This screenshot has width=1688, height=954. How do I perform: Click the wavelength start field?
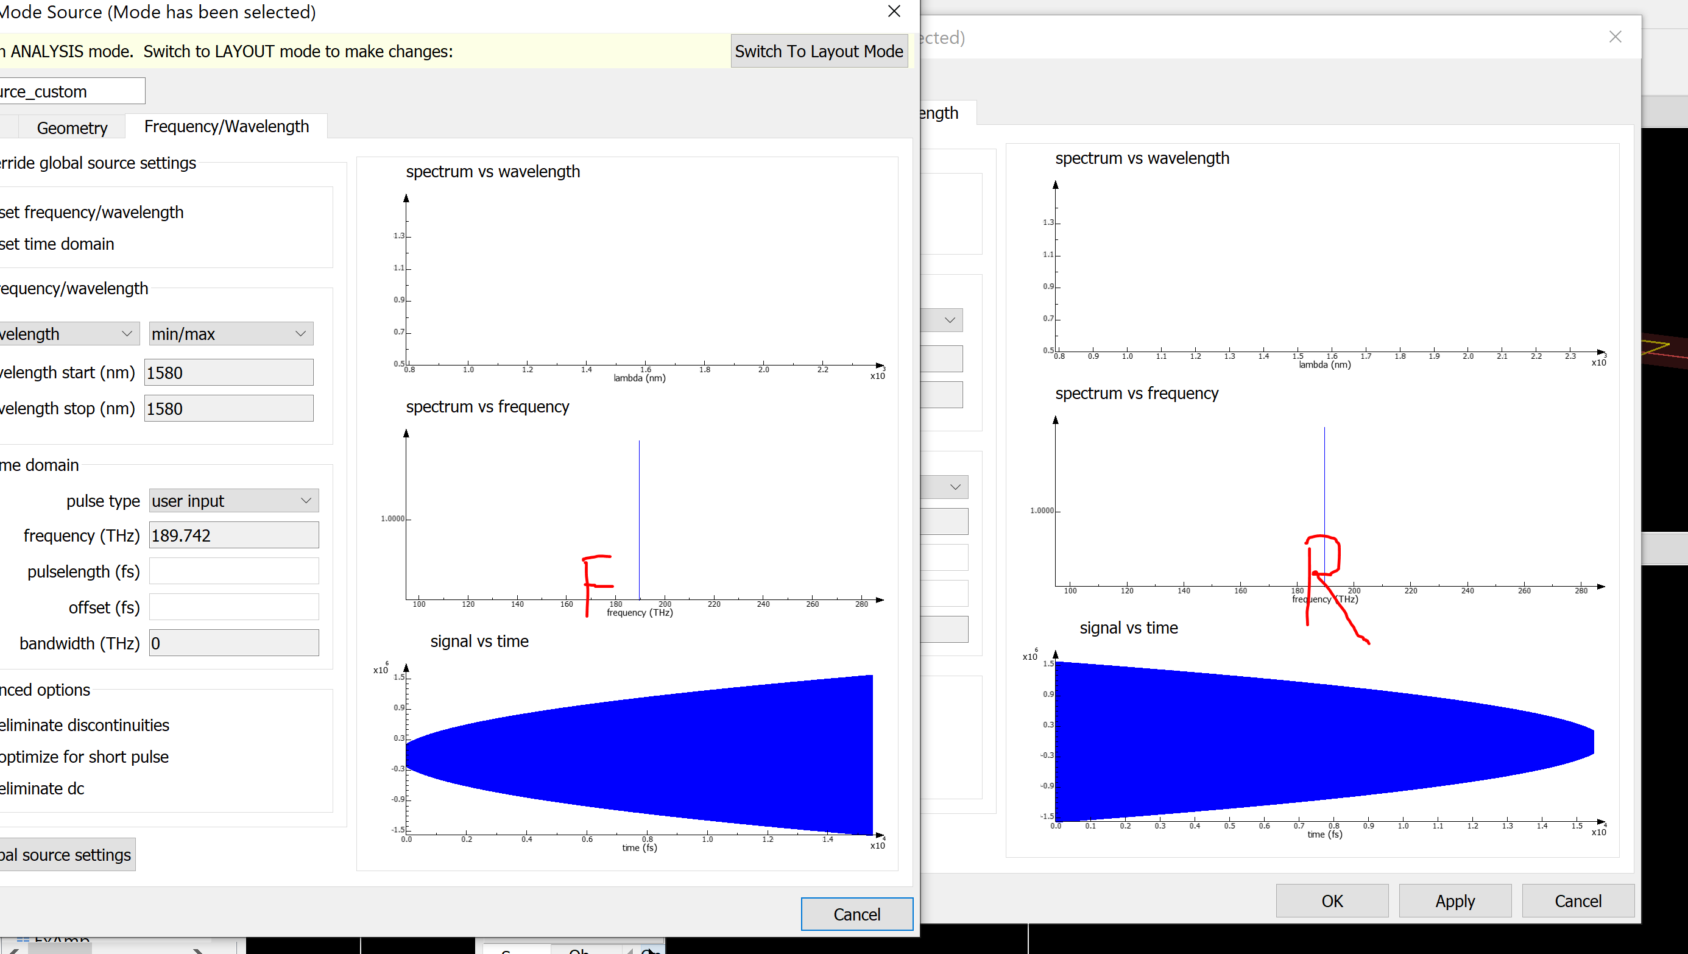(x=228, y=373)
